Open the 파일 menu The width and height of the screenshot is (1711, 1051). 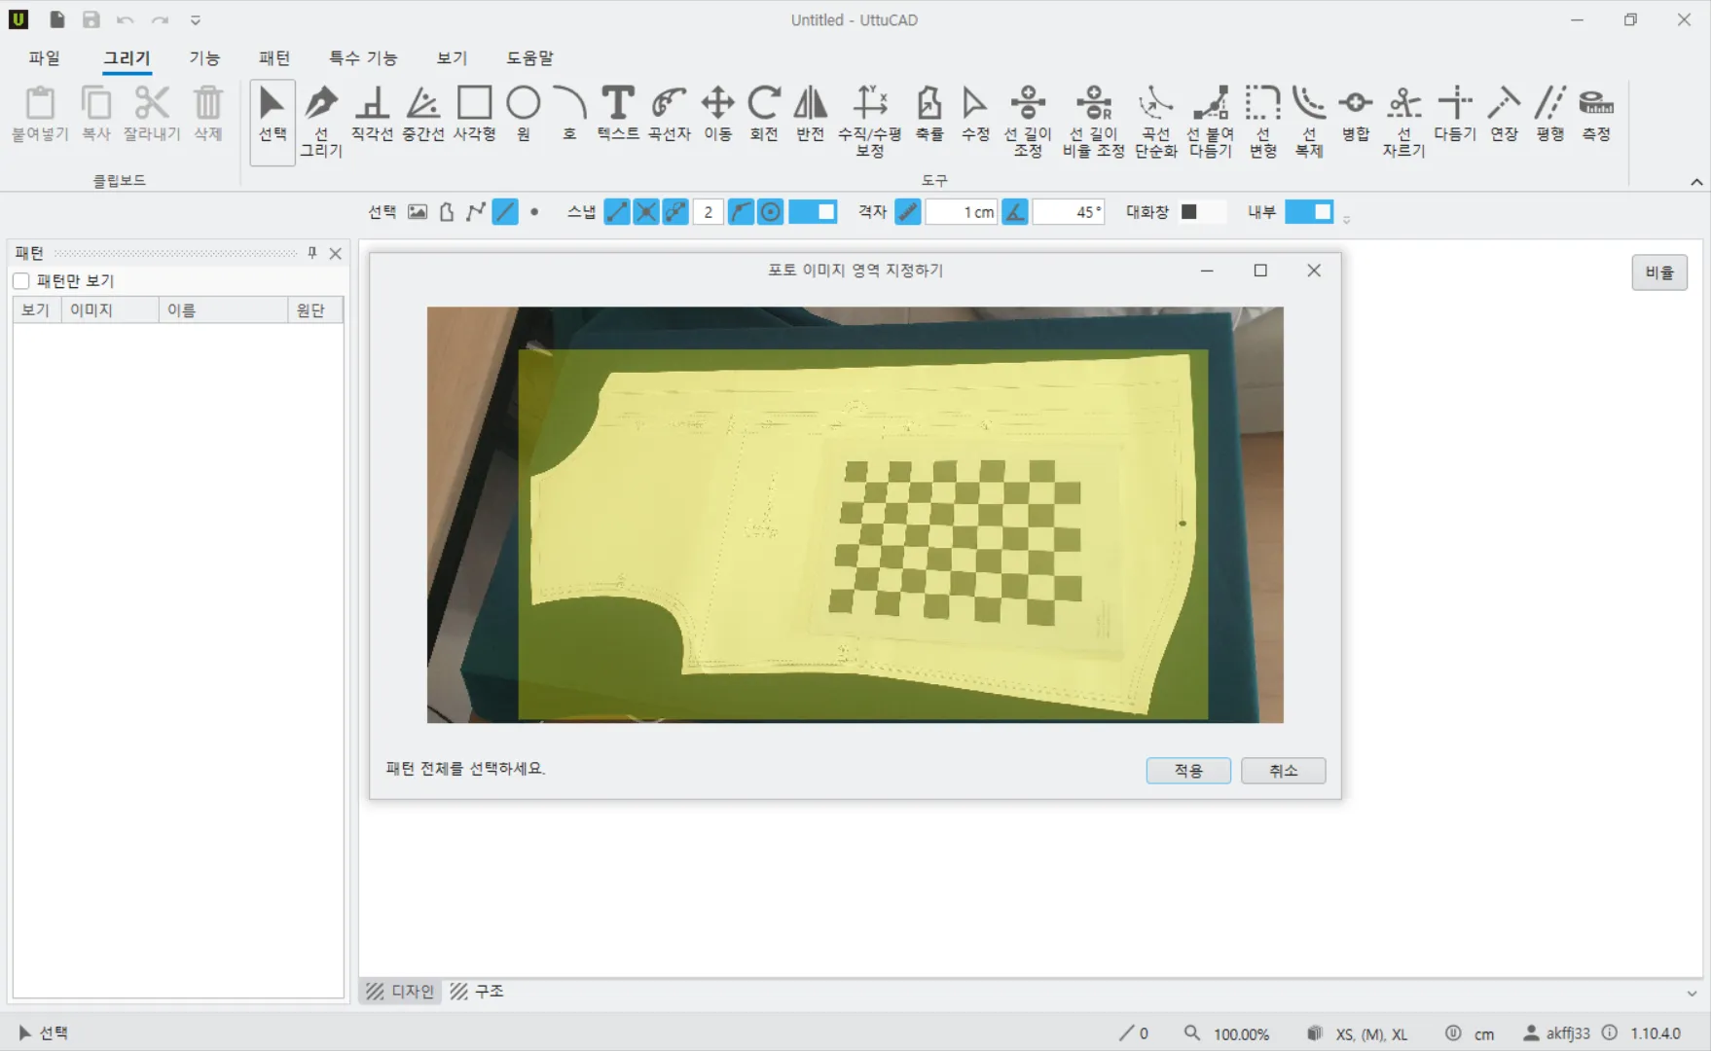tap(45, 58)
